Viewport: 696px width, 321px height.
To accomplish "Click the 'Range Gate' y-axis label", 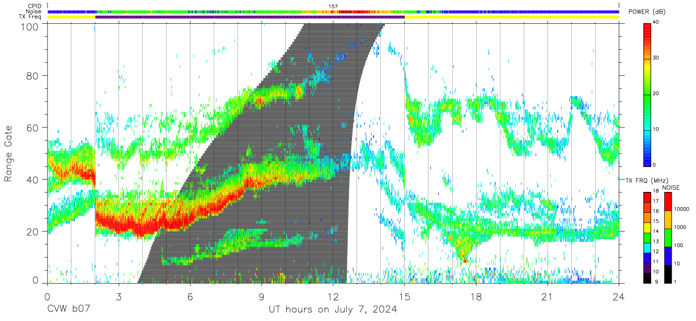I will pos(9,154).
